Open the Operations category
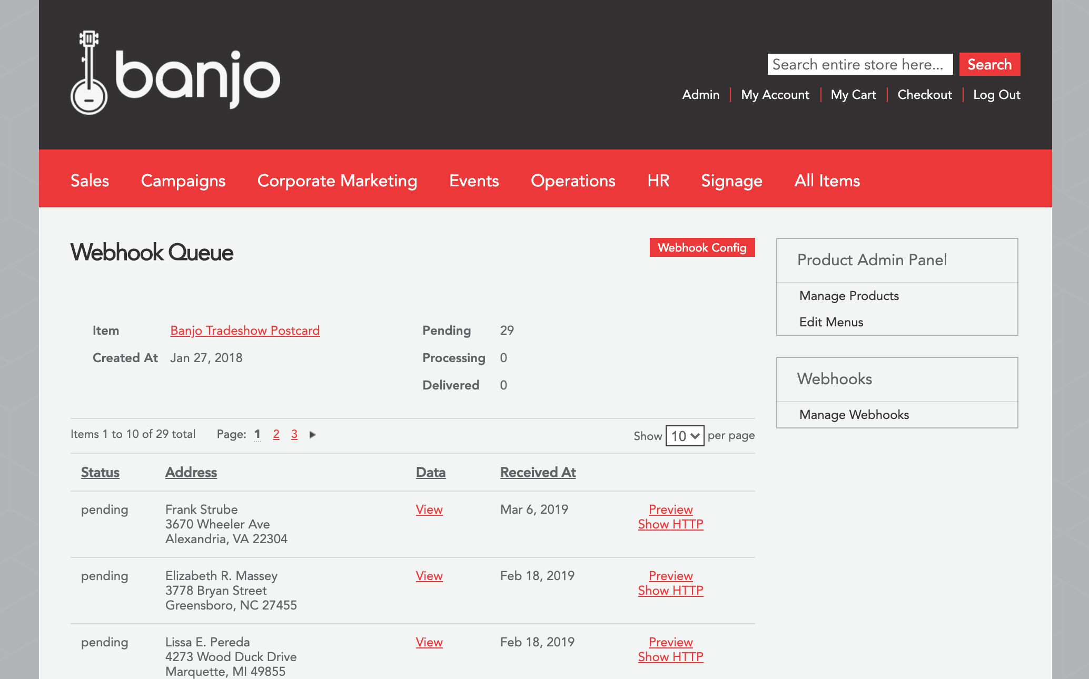 point(572,181)
